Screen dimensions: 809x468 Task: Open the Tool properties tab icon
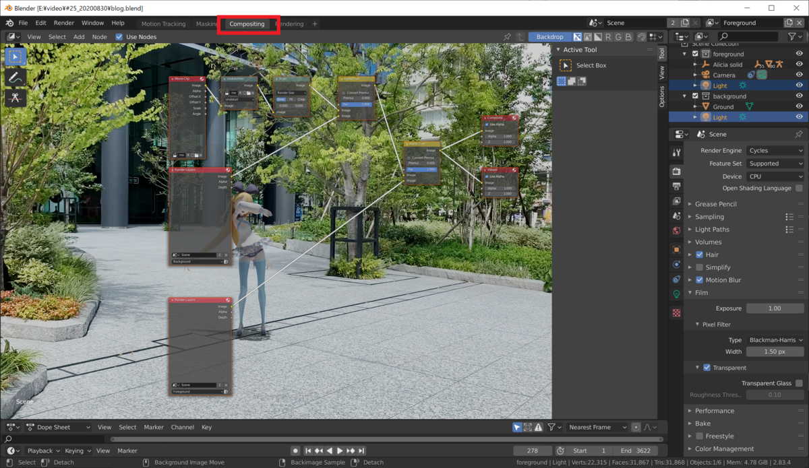point(676,153)
